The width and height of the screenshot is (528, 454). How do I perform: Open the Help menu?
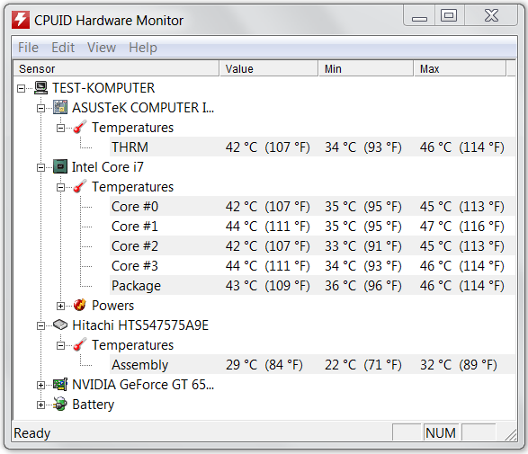coord(143,48)
